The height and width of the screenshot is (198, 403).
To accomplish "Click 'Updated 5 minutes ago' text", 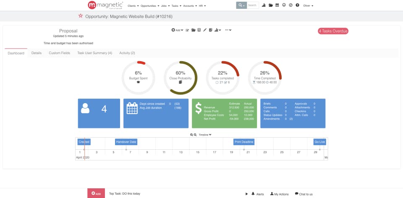I will 68,36.
